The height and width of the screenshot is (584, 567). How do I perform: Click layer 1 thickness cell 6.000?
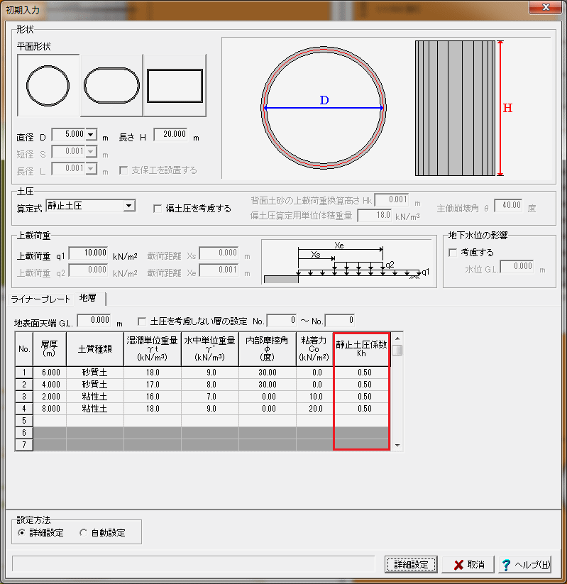click(50, 373)
